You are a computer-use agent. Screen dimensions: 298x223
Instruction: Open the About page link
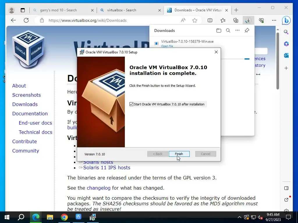19,86
